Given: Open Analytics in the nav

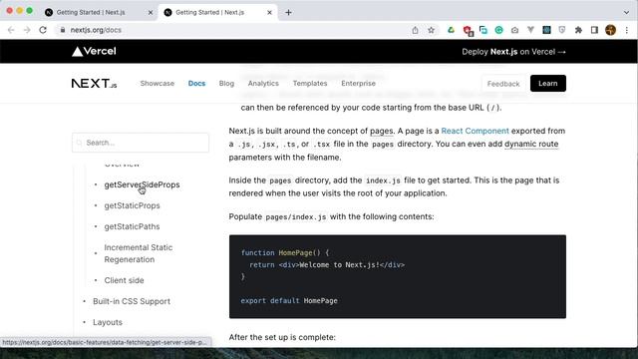Looking at the screenshot, I should click(x=263, y=84).
